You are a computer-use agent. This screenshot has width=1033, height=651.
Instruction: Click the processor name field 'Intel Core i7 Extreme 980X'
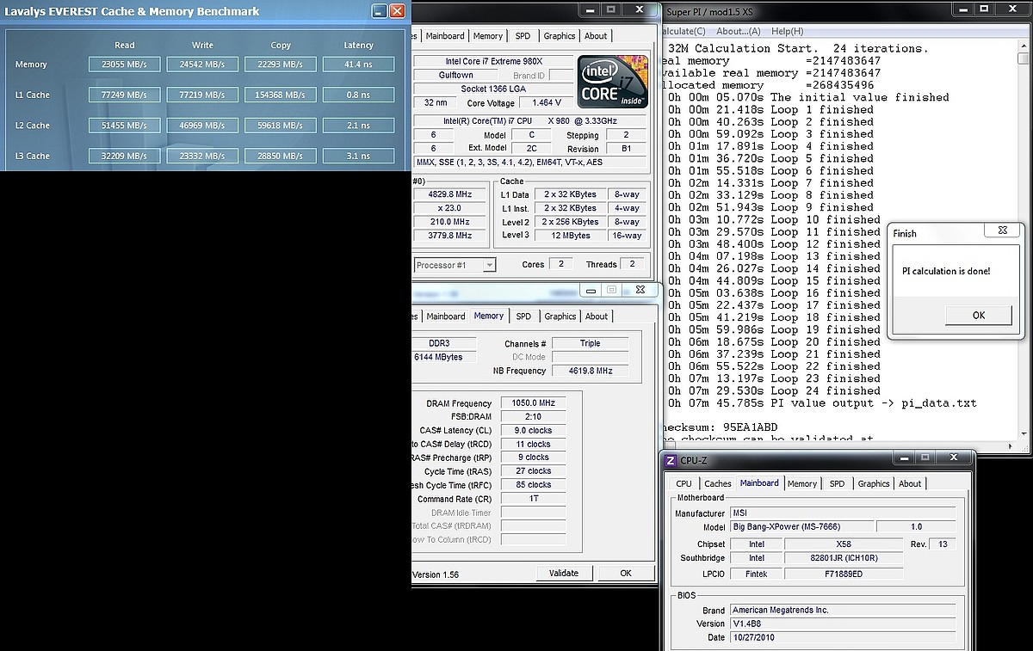(x=495, y=62)
